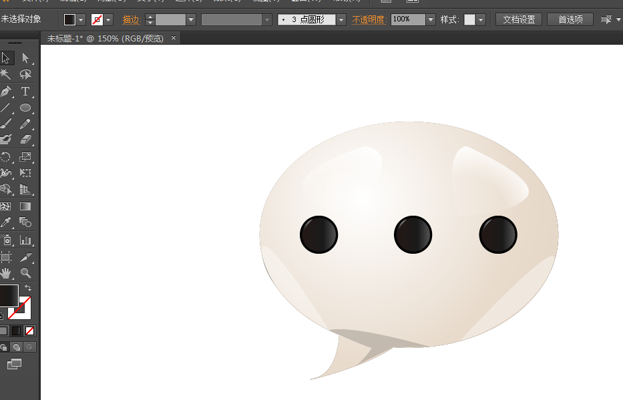Select the Scale tool
The height and width of the screenshot is (400, 623).
[25, 157]
